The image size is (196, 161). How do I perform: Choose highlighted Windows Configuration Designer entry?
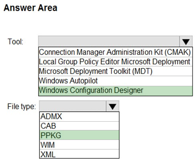click(115, 91)
